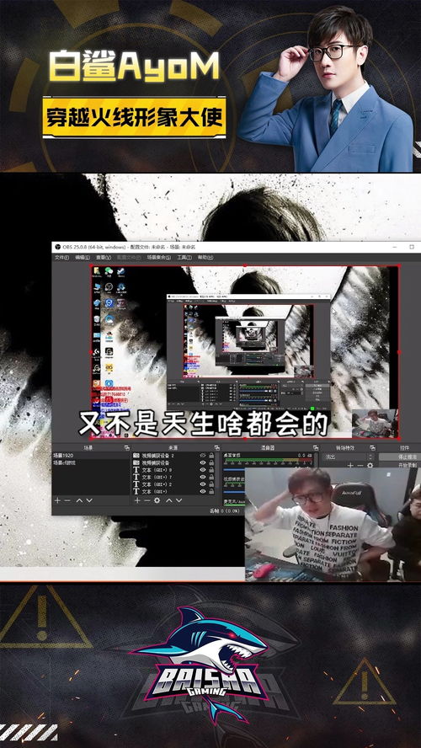The width and height of the screenshot is (421, 748).
Task: Lock the 视频捕获设备 2 source
Action: pos(211,456)
